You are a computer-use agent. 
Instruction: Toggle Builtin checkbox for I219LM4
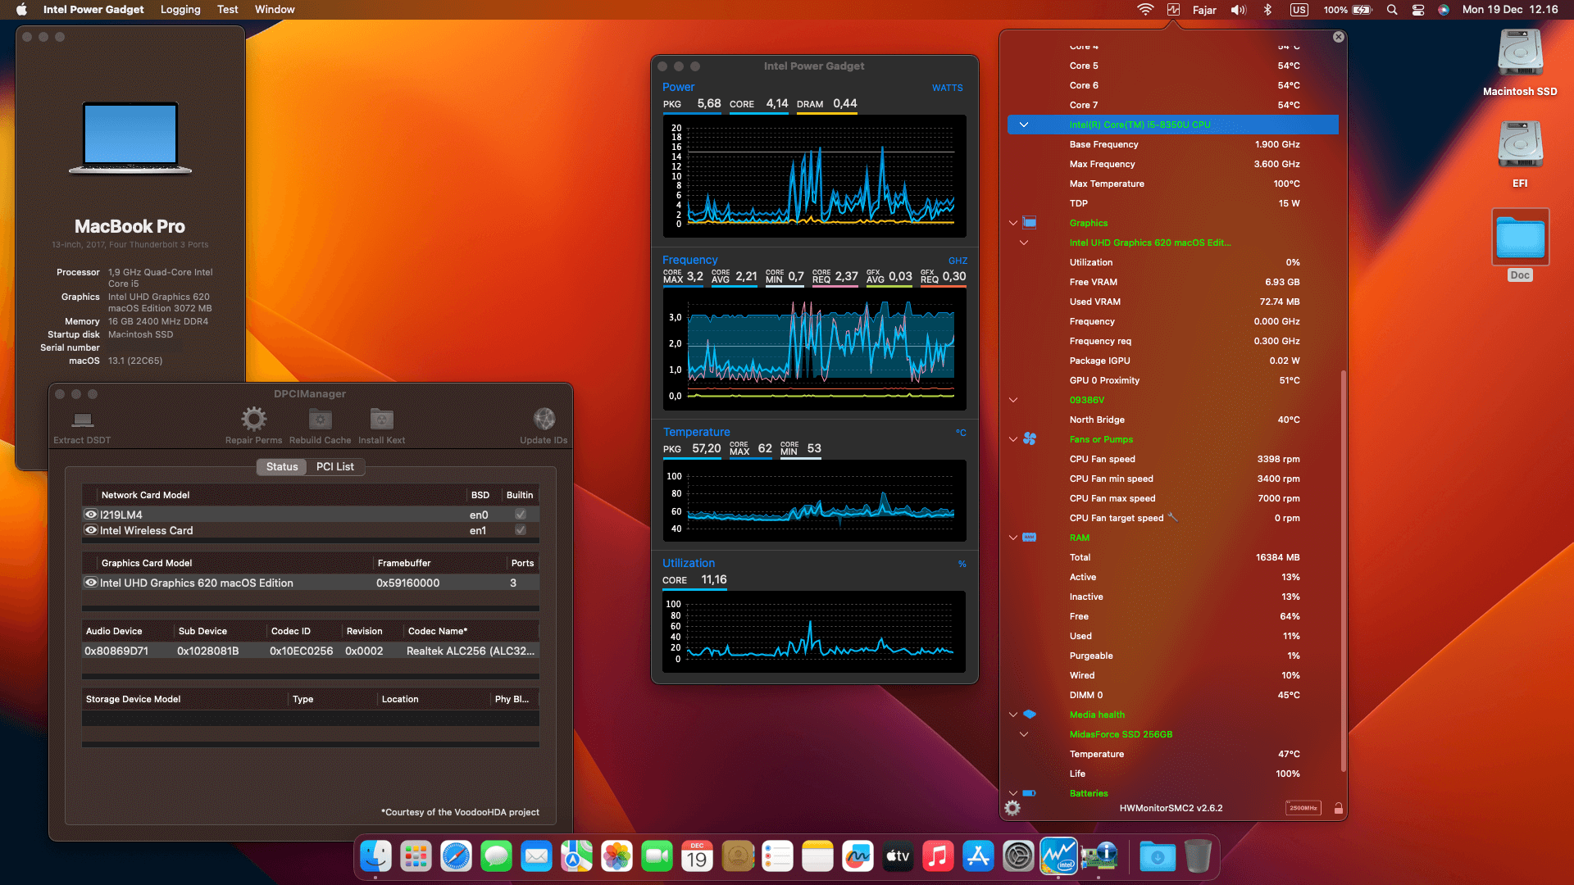click(x=520, y=515)
